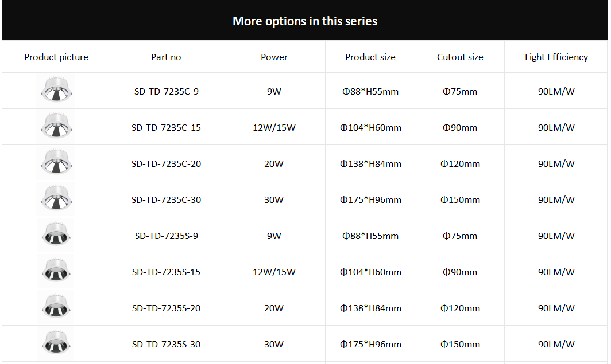Image resolution: width=611 pixels, height=364 pixels.
Task: Open the SD-TD-7235S-15 product image
Action: coord(56,271)
